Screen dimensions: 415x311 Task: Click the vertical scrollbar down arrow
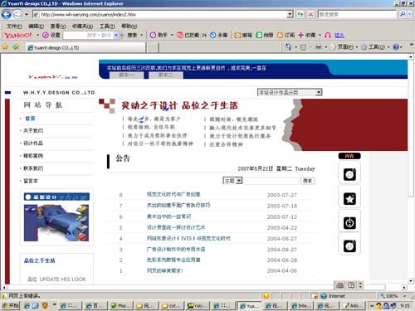pos(411,281)
